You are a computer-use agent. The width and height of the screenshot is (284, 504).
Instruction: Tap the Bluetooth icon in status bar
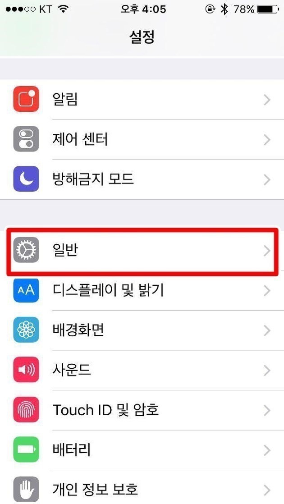click(224, 9)
